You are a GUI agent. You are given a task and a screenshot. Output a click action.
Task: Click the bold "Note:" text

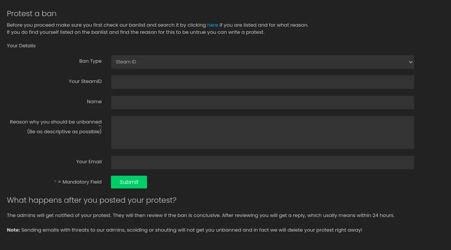(x=13, y=230)
